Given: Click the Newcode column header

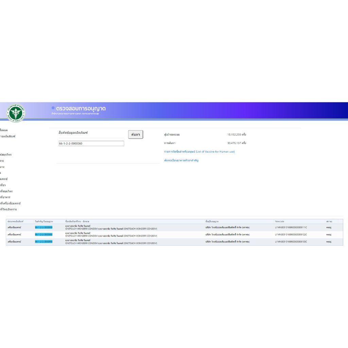Looking at the screenshot, I should coord(279,222).
